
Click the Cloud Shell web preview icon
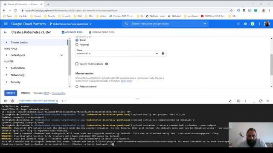tap(238, 101)
